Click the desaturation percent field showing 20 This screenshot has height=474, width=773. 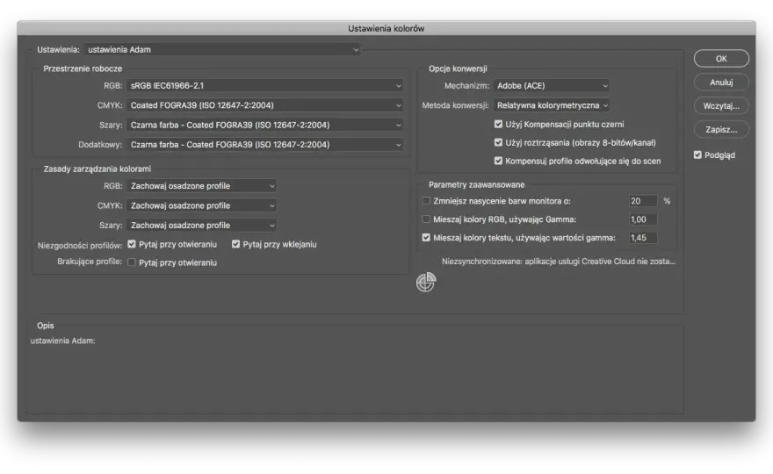pos(643,201)
